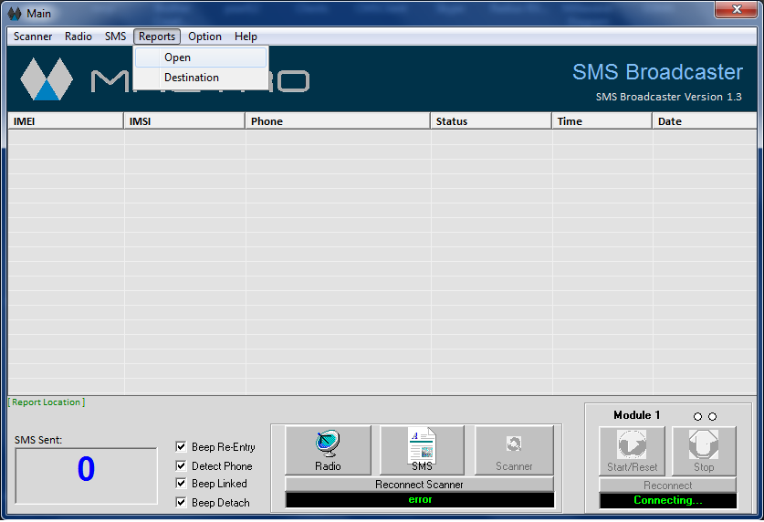Toggle the Beep Linked checkbox

coord(181,484)
